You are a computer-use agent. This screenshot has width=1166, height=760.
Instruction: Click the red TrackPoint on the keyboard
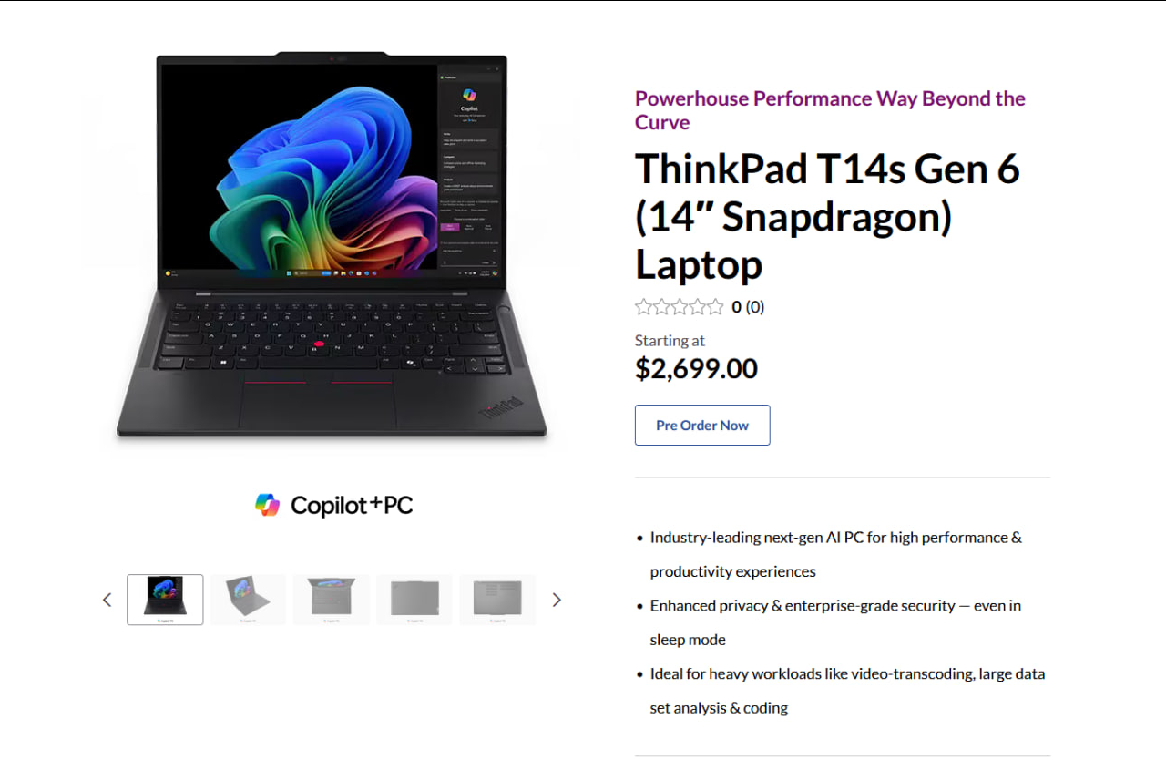[x=319, y=344]
